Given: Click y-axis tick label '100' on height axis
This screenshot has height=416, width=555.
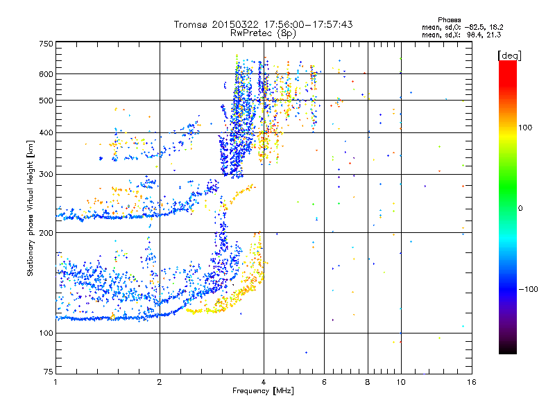Looking at the screenshot, I should [x=46, y=333].
